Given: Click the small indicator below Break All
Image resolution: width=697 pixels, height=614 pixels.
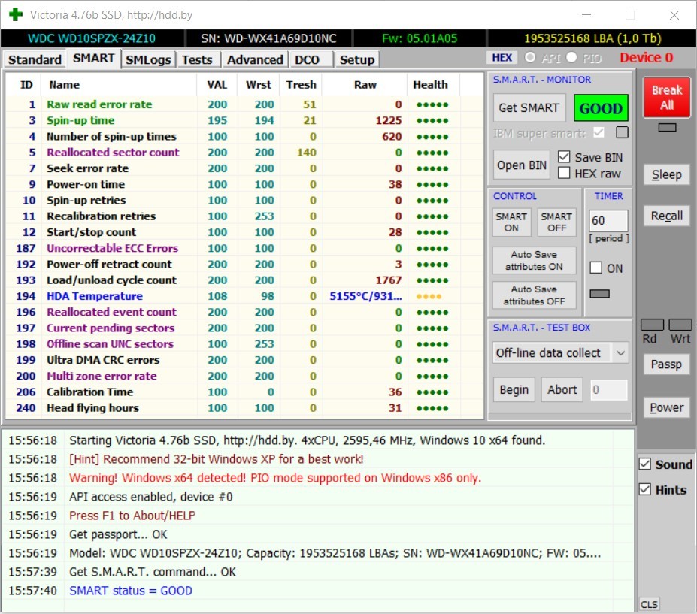Looking at the screenshot, I should (667, 128).
